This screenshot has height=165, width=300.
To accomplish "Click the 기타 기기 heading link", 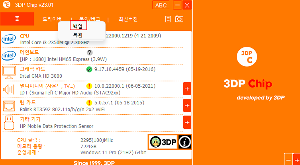I will pyautogui.click(x=30, y=120).
